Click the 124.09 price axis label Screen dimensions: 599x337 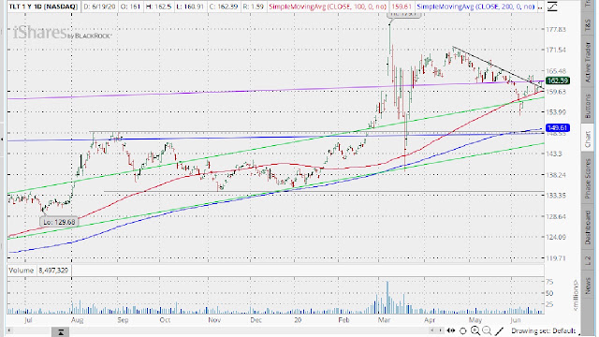(x=556, y=237)
